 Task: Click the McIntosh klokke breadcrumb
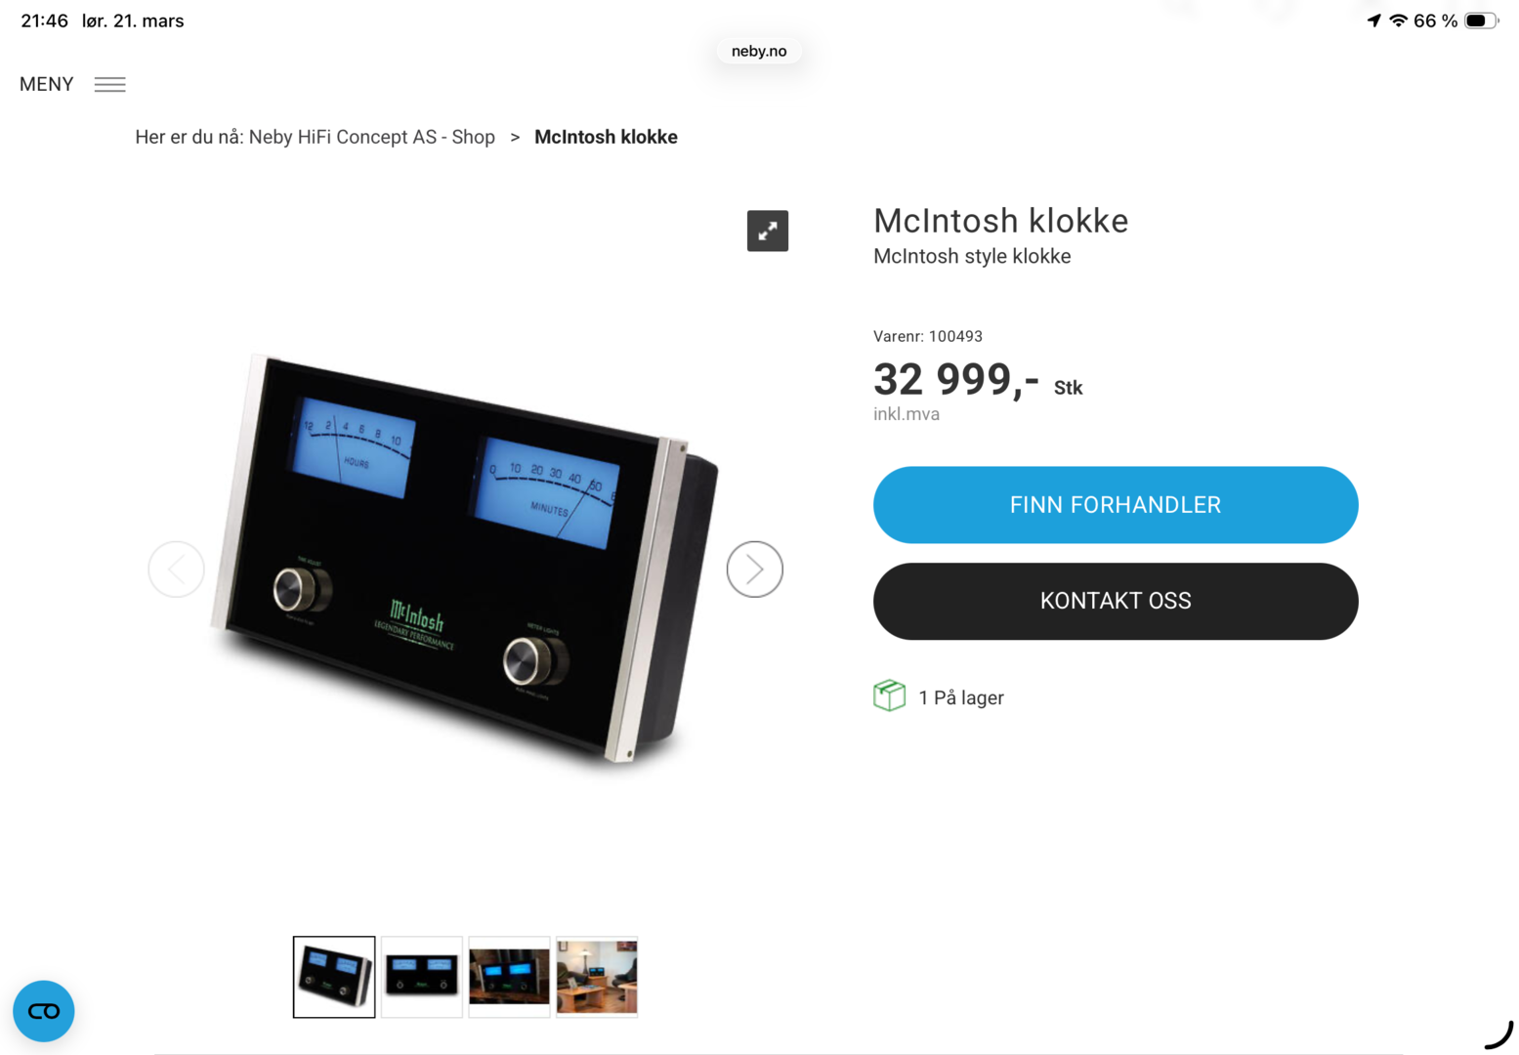(606, 137)
